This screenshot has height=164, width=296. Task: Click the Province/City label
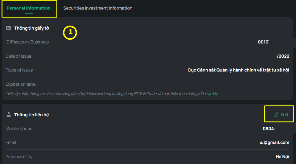[19, 157]
